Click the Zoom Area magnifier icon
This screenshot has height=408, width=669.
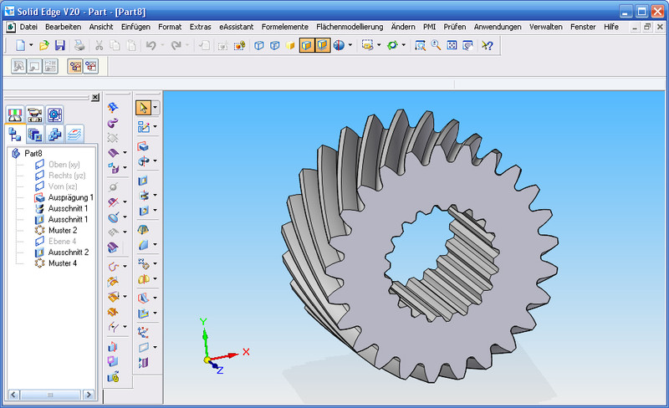(x=421, y=45)
